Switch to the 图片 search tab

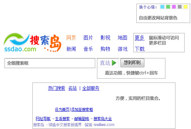(88, 38)
